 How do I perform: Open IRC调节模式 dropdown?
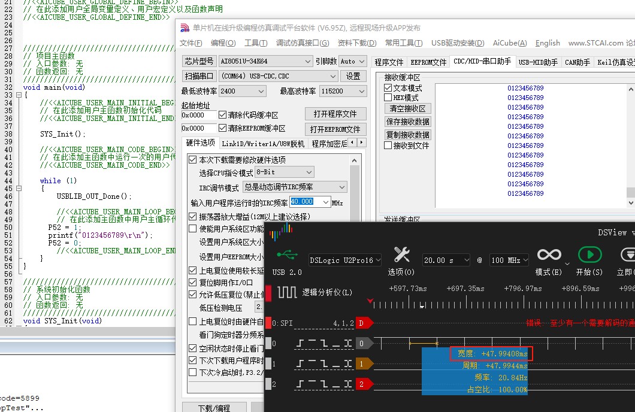[295, 187]
